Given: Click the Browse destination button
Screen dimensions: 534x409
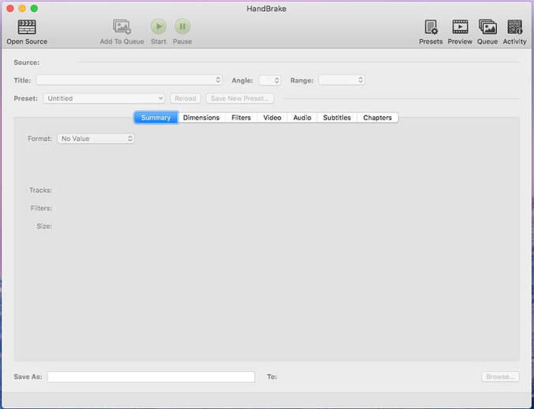Looking at the screenshot, I should coord(500,377).
